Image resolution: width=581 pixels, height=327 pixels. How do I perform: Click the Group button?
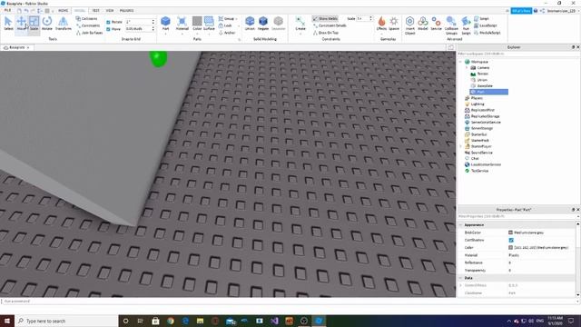tap(226, 18)
